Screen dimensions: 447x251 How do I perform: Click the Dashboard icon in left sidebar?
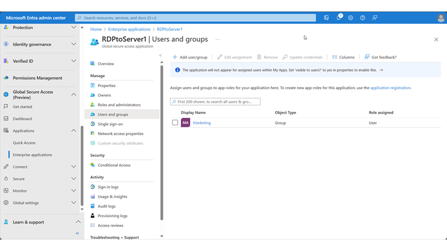coord(6,119)
